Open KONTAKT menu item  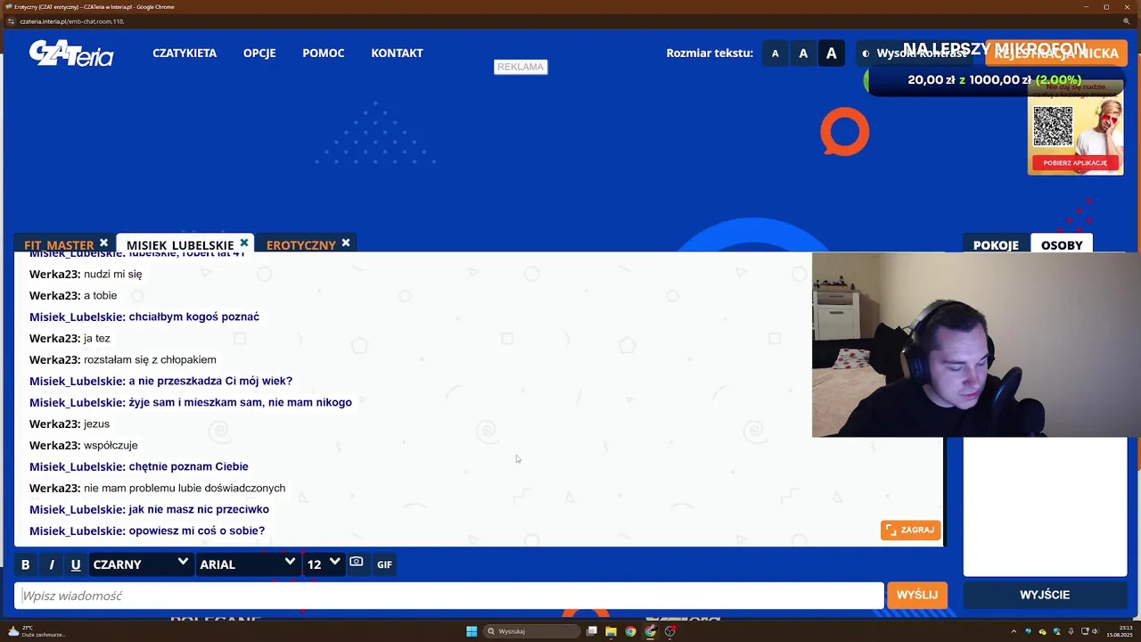pyautogui.click(x=397, y=53)
